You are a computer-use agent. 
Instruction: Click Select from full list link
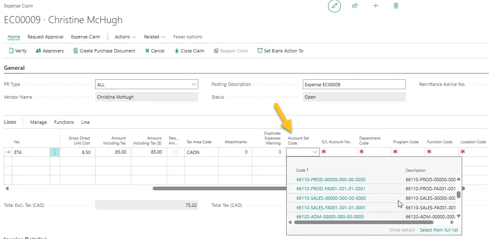point(439,230)
